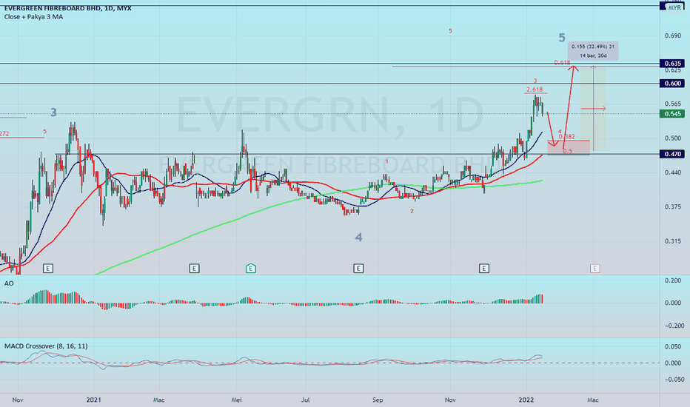
Task: Click the price measurement tooltip showing 32.49%
Action: 593,51
